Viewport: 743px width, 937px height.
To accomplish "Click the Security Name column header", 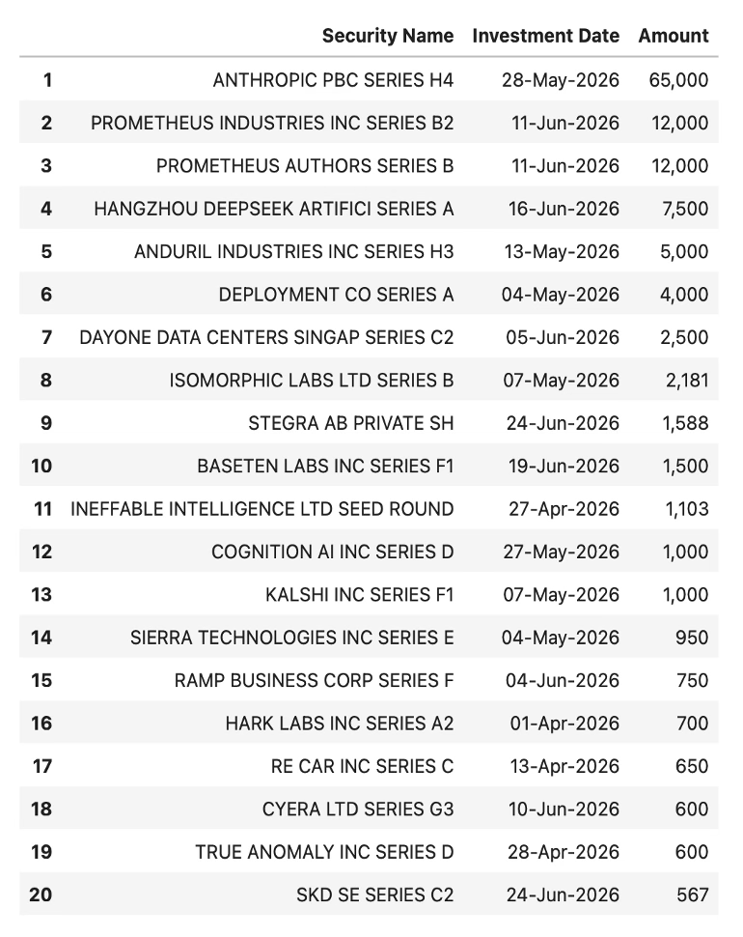I will [x=388, y=36].
